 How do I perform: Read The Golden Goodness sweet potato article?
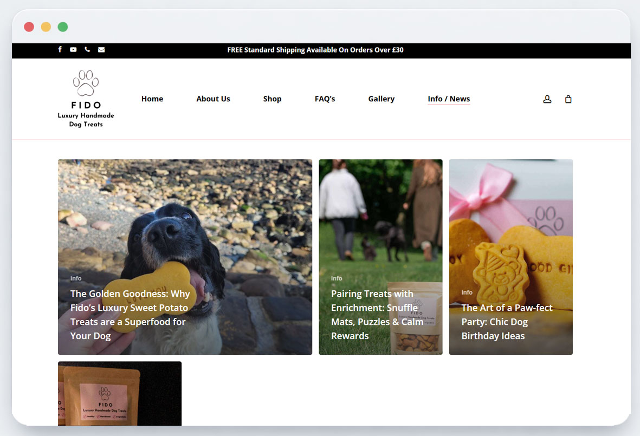click(x=130, y=315)
